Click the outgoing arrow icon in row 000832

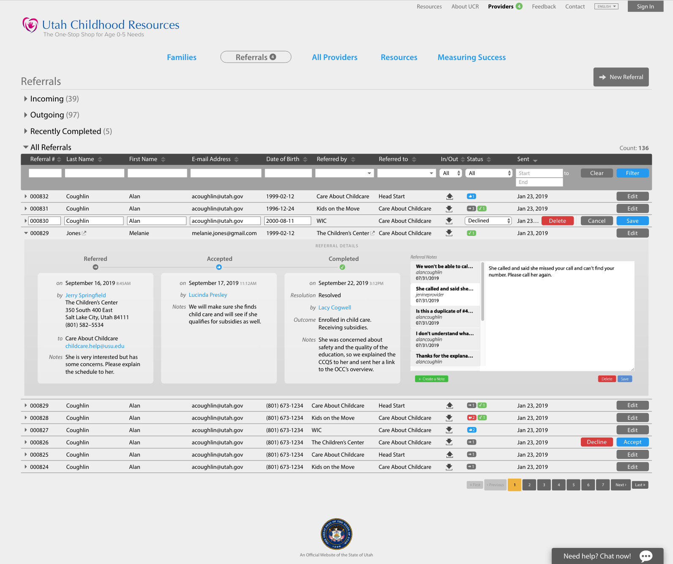pyautogui.click(x=449, y=196)
